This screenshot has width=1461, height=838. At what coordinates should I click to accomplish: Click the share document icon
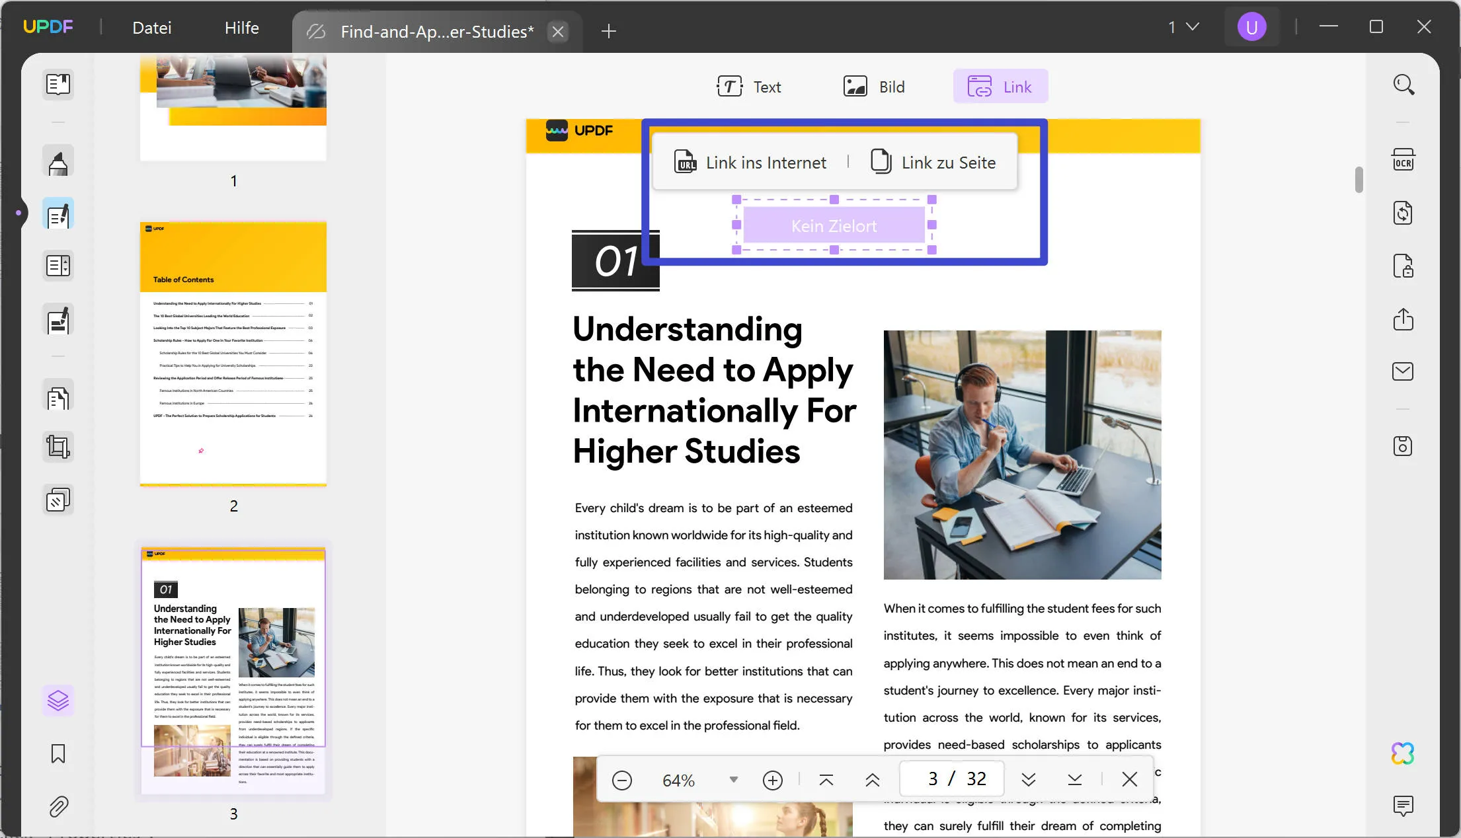(1403, 319)
